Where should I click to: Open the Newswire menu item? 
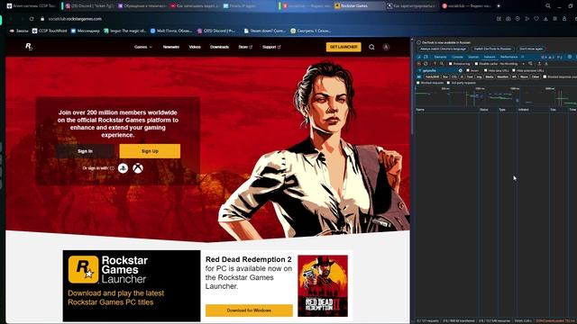(x=171, y=47)
